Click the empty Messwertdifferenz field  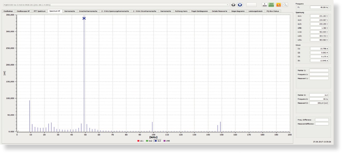pyautogui.click(x=322, y=124)
